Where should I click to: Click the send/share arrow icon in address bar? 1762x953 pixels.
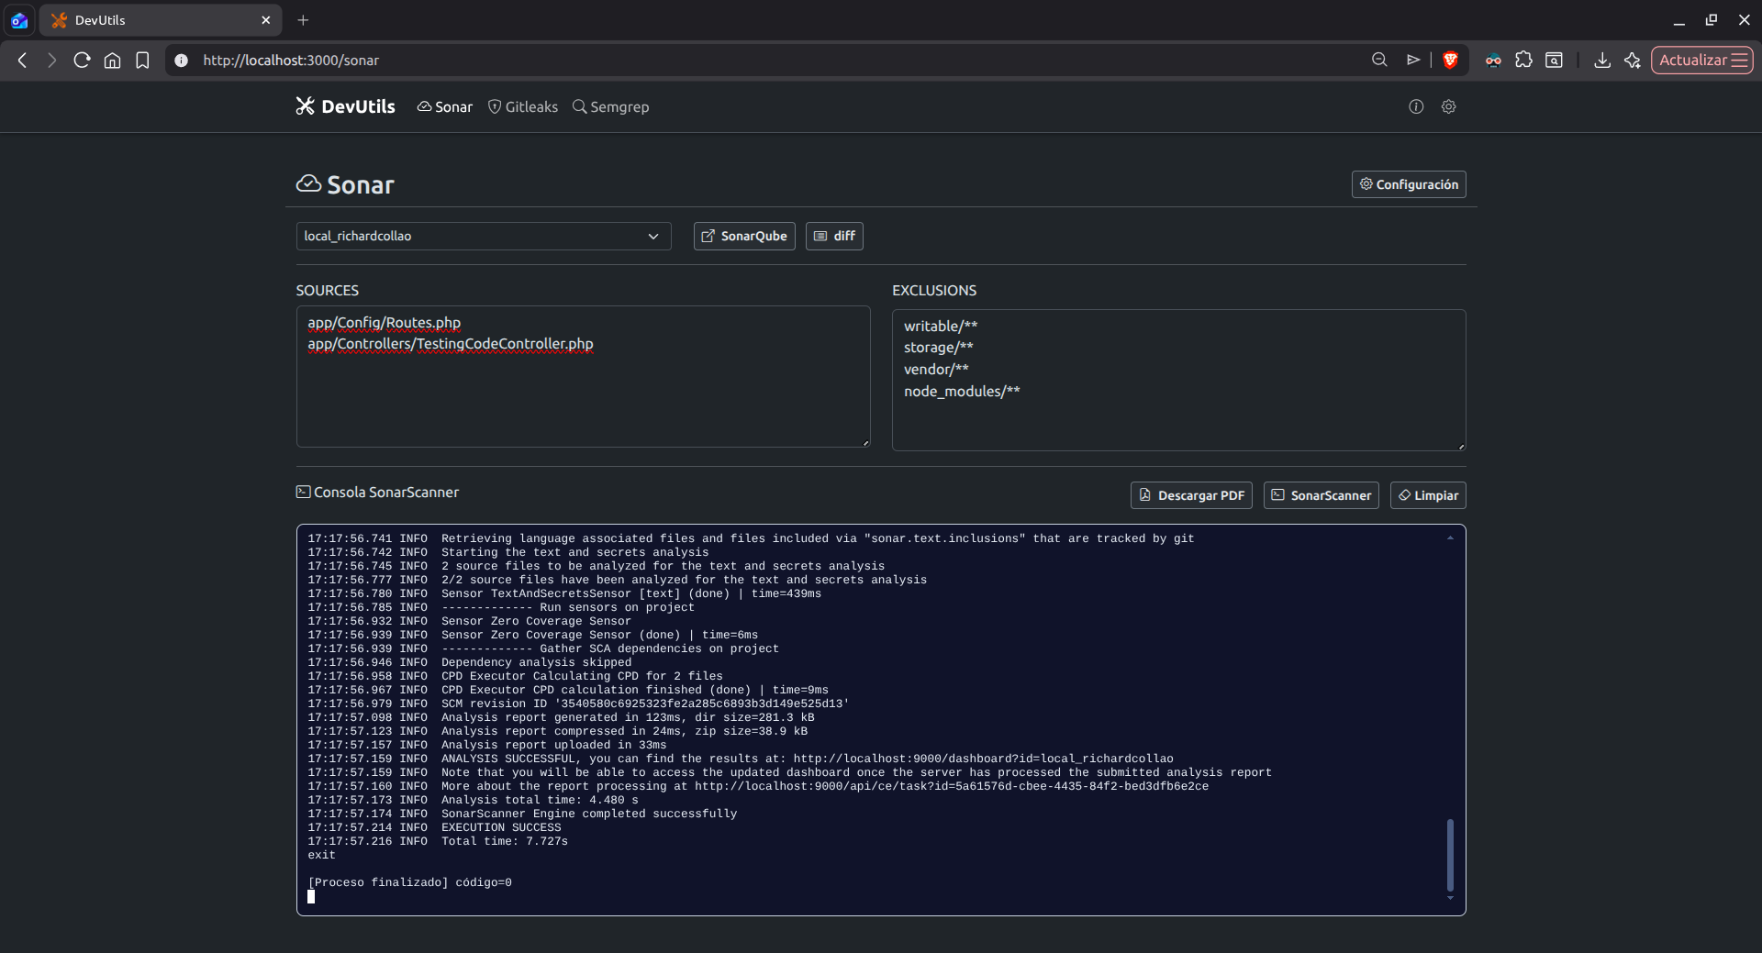[x=1413, y=60]
